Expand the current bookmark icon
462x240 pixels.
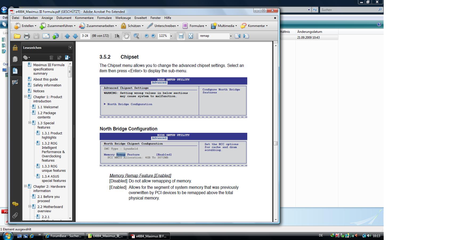[67, 57]
